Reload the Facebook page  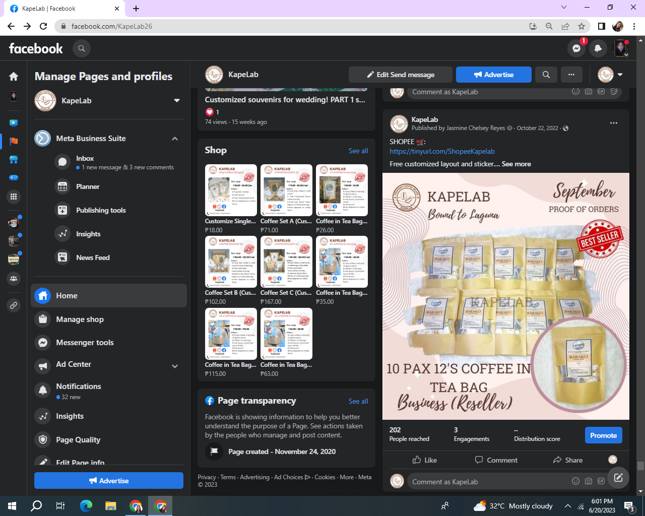pos(43,26)
